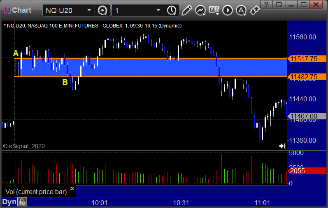Click the 11440.00 price axis label
Viewport: 328px width, 208px height.
[302, 99]
